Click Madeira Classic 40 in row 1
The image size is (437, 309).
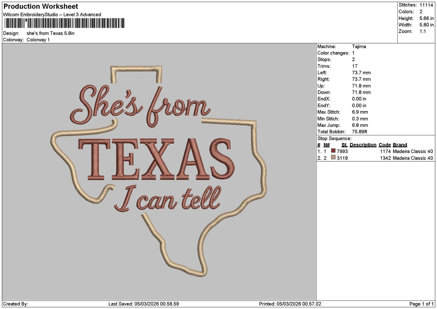pyautogui.click(x=413, y=151)
